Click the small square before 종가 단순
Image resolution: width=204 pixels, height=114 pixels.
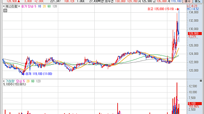coord(19,6)
